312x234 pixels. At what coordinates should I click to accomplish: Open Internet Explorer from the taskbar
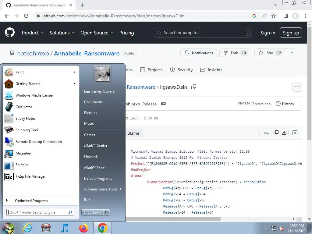[x=27, y=228]
